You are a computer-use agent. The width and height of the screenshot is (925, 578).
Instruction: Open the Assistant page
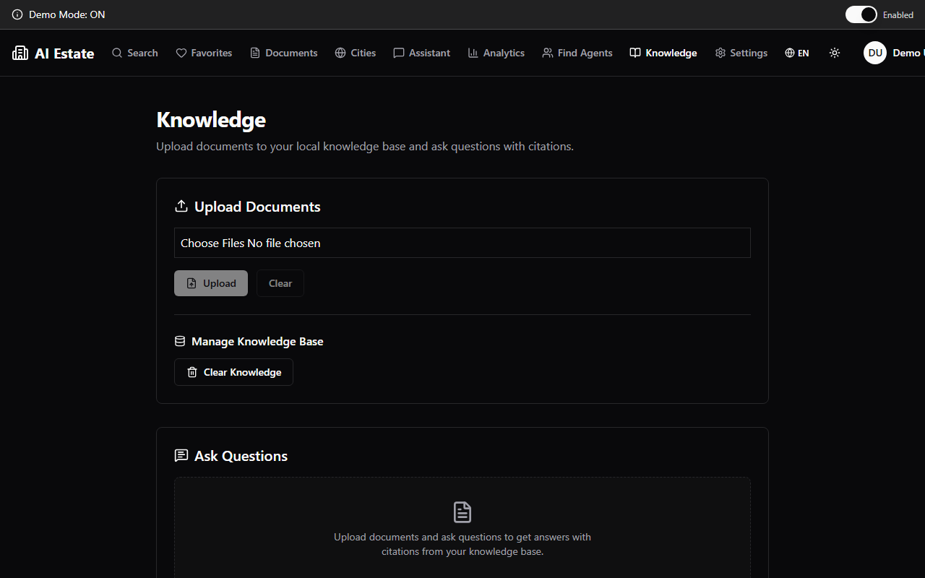(422, 53)
